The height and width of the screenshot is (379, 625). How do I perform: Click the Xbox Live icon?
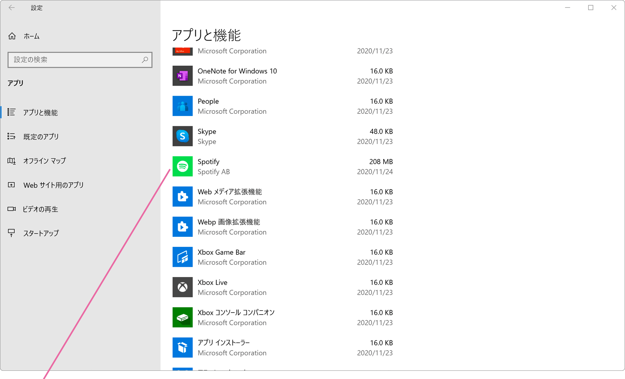click(182, 287)
